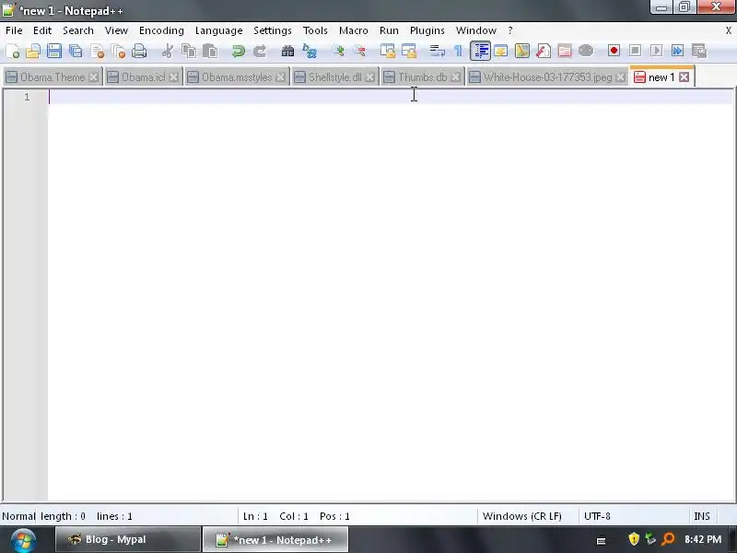Open the Tools menu
The width and height of the screenshot is (737, 553).
click(x=315, y=30)
